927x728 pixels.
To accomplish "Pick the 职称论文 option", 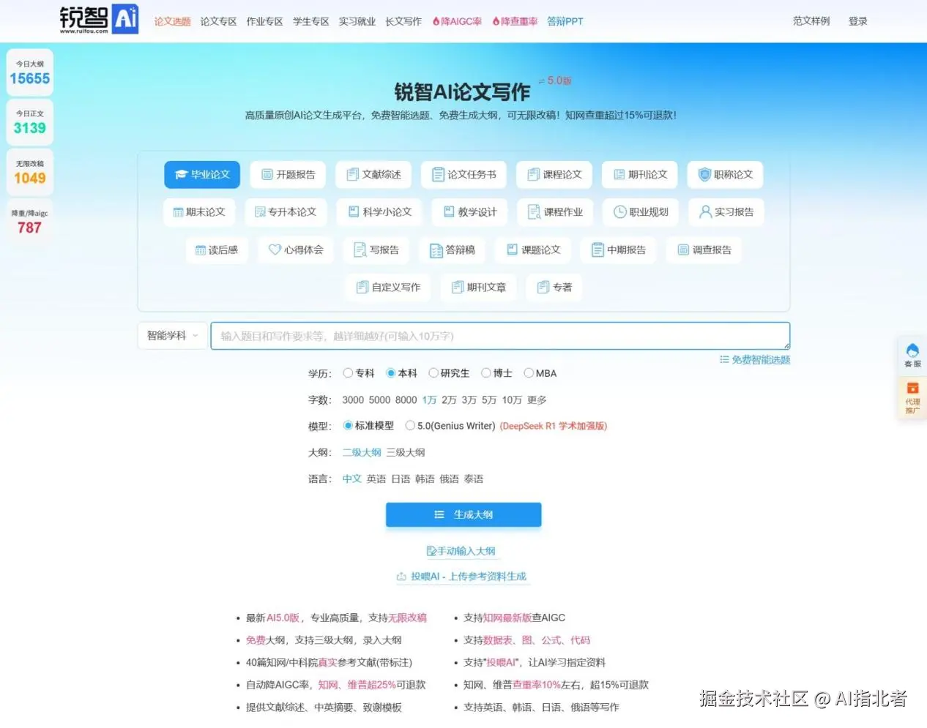I will [724, 174].
